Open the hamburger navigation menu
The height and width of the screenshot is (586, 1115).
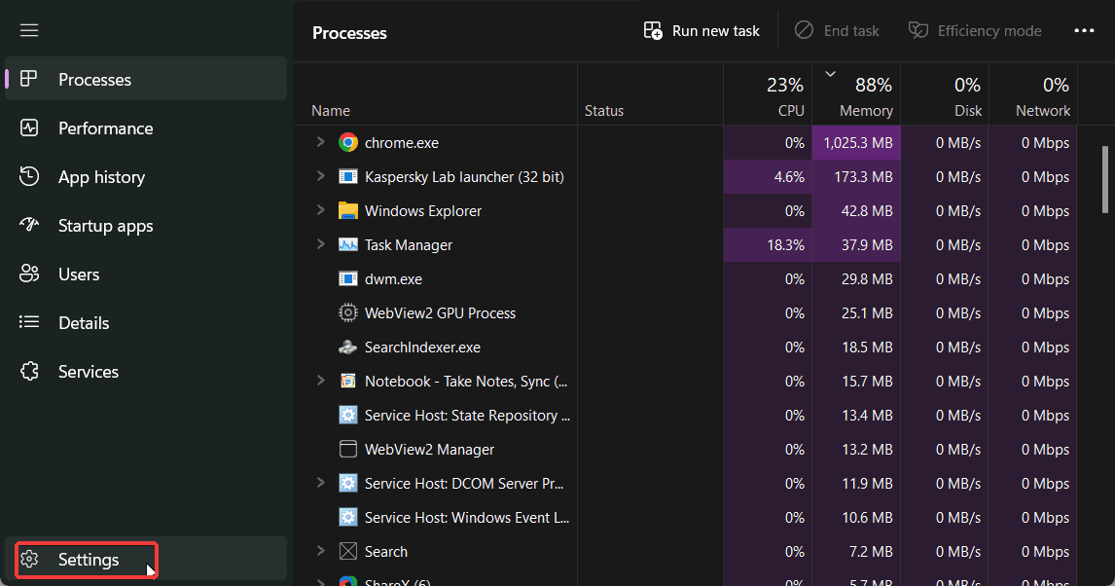click(x=29, y=30)
